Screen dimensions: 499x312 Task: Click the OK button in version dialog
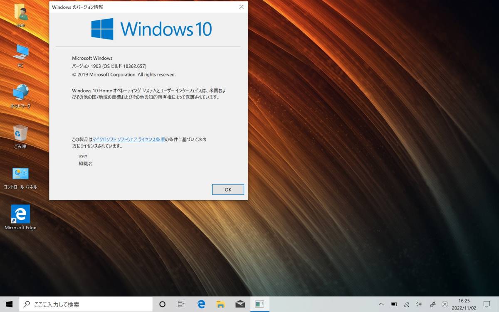(x=228, y=189)
